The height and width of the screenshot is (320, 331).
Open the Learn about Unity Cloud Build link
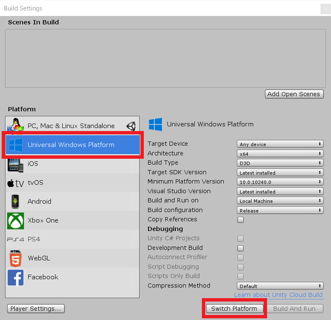(x=278, y=295)
